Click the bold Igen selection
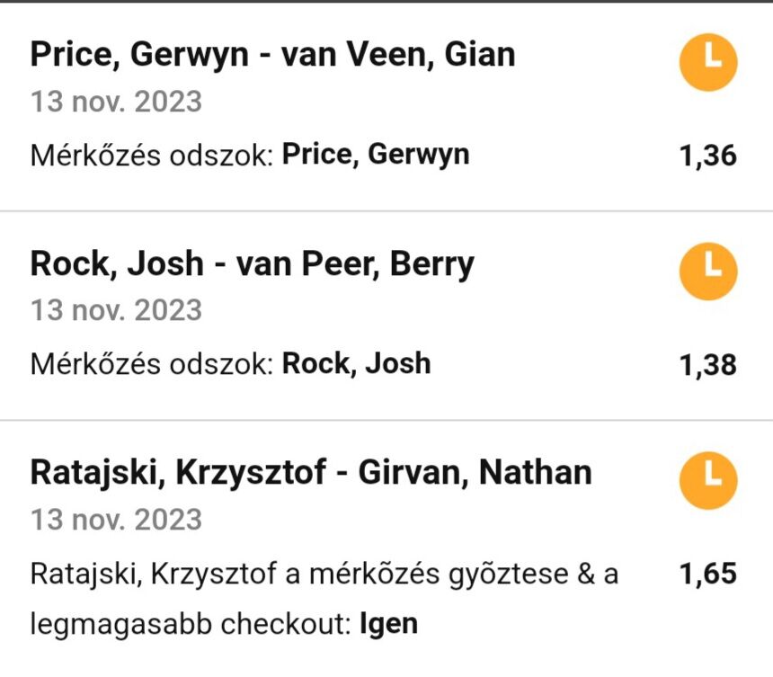The height and width of the screenshot is (677, 773). click(388, 624)
